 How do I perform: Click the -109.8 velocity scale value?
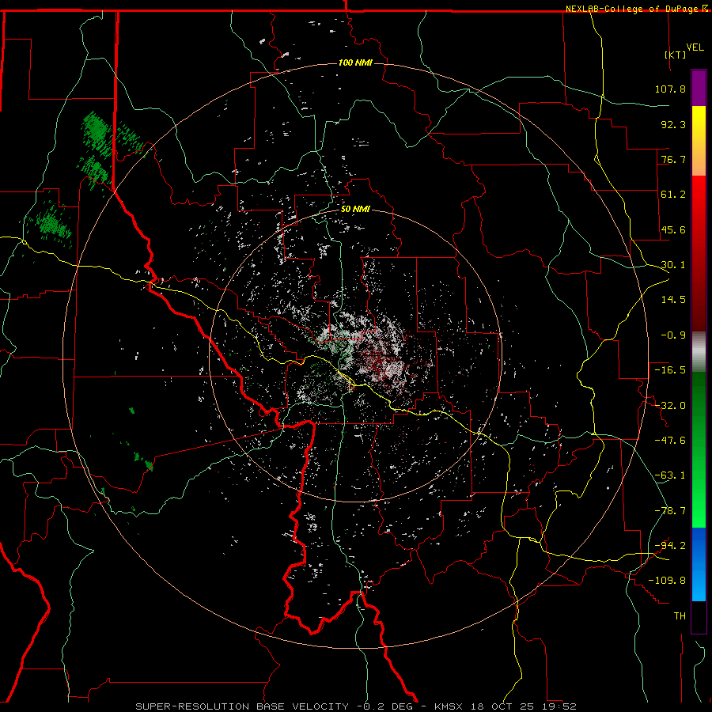click(667, 581)
